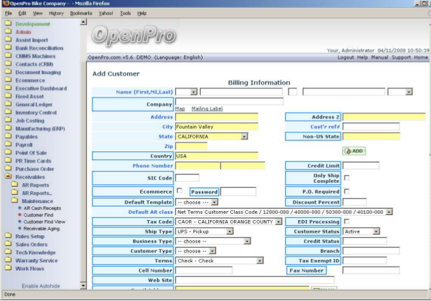Click the AR Cash Receipts bullet icon
The height and width of the screenshot is (301, 431).
[x=20, y=207]
